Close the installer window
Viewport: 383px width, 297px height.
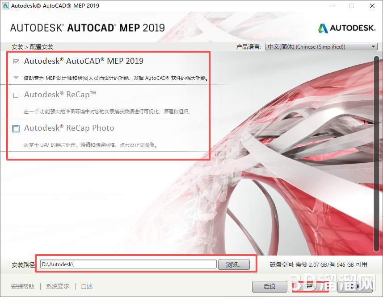pyautogui.click(x=372, y=6)
